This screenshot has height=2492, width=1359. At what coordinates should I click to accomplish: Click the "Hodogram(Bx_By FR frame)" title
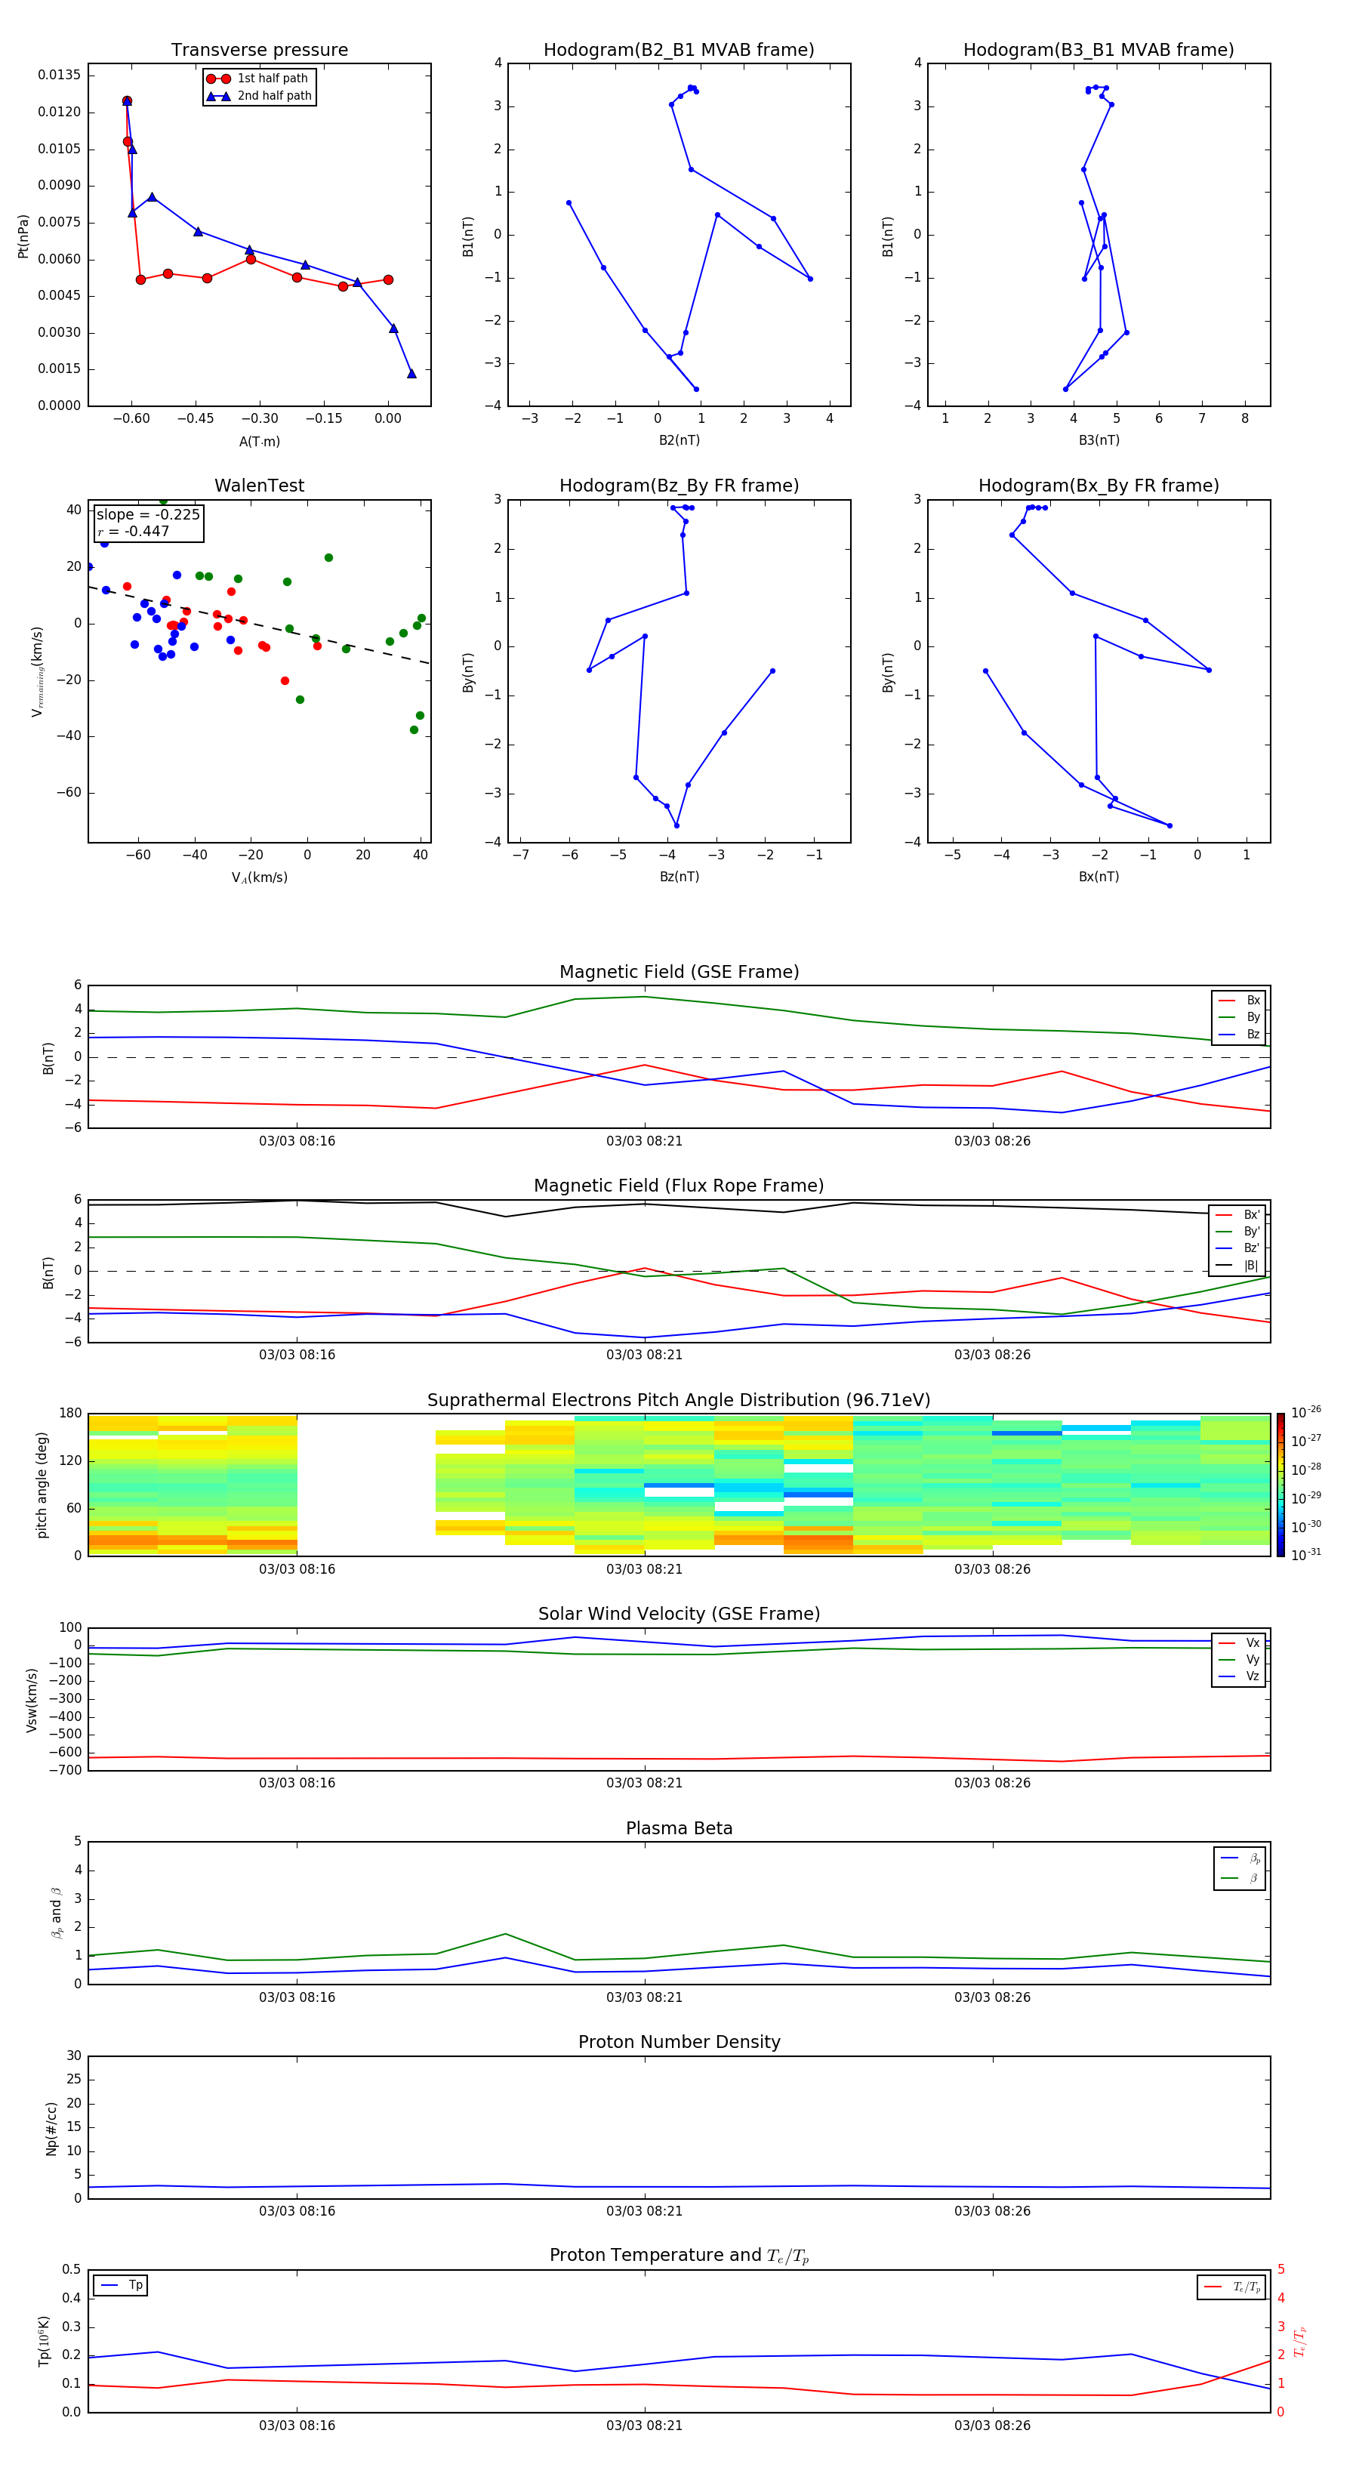[1099, 486]
